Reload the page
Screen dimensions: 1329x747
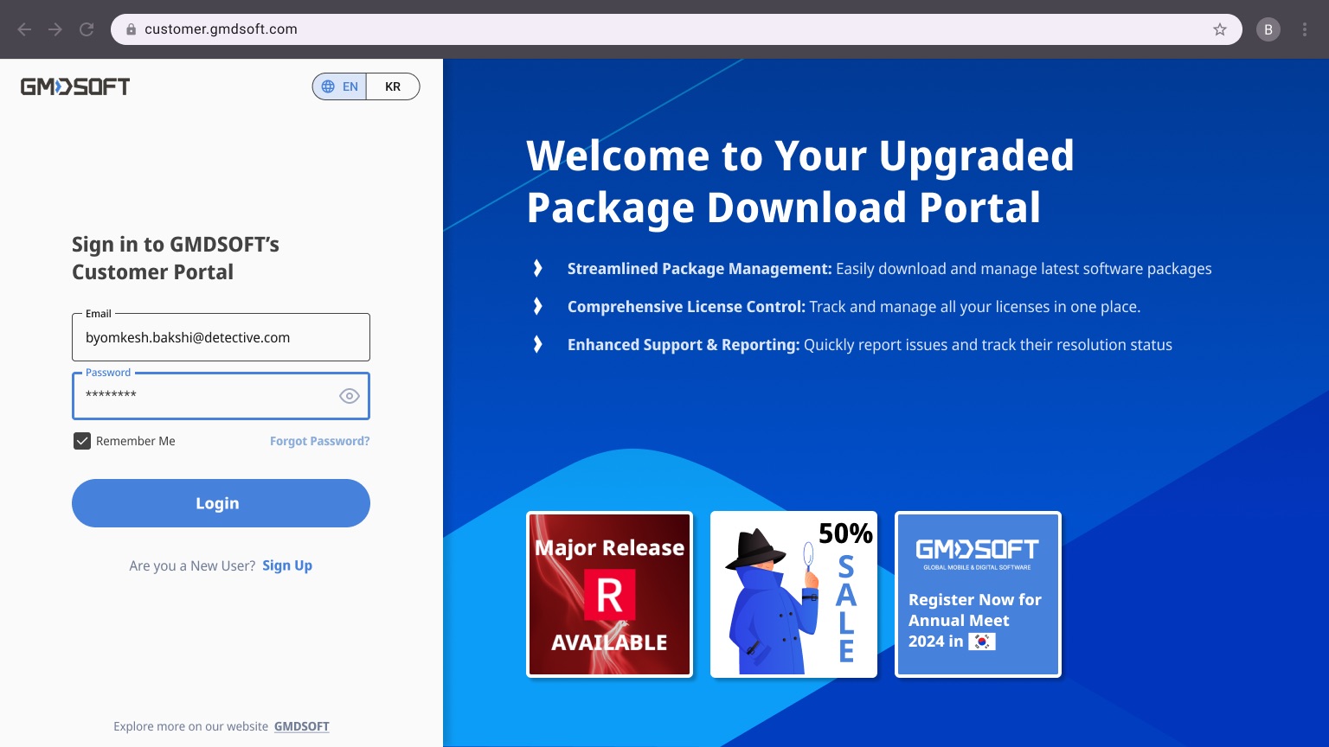pyautogui.click(x=87, y=29)
